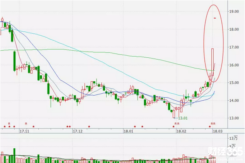
Task: Click the 17.00 price axis label
Action: pos(234,47)
